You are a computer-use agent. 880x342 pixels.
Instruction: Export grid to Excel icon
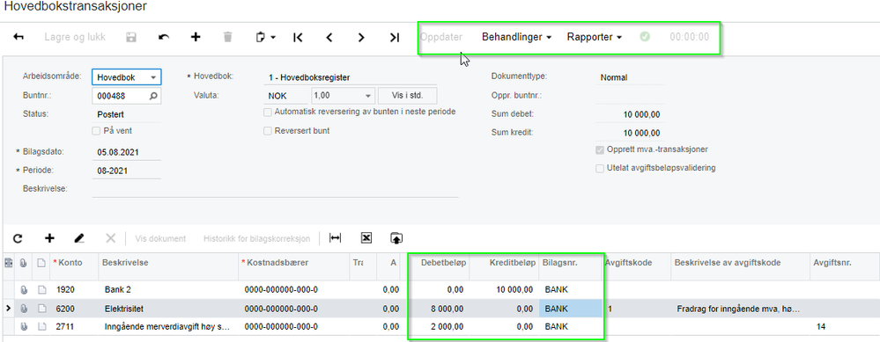(366, 238)
